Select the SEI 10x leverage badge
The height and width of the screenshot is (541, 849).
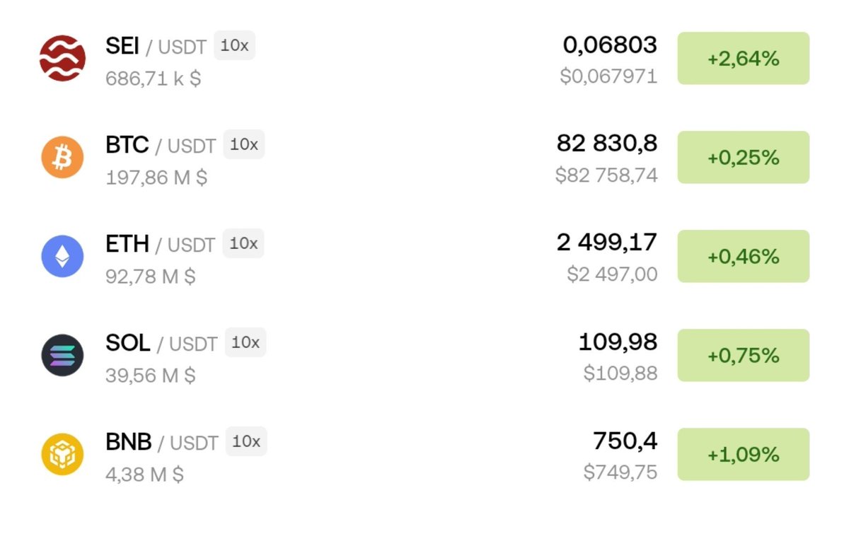click(x=234, y=45)
